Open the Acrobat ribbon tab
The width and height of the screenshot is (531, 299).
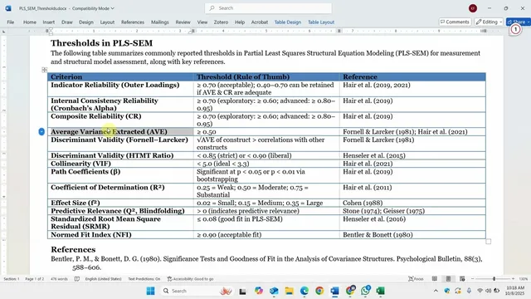pyautogui.click(x=260, y=22)
